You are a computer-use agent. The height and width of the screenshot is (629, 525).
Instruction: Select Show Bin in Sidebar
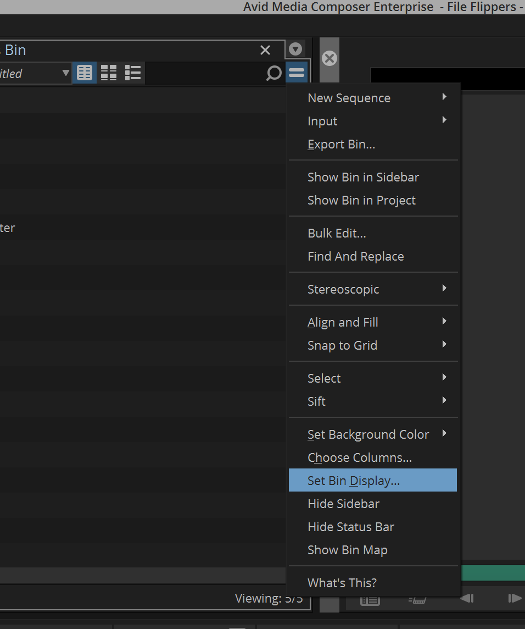(x=373, y=177)
